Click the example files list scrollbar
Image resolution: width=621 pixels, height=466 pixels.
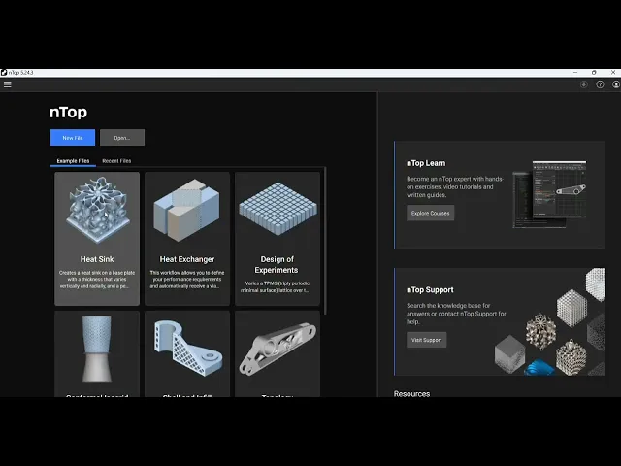click(325, 241)
